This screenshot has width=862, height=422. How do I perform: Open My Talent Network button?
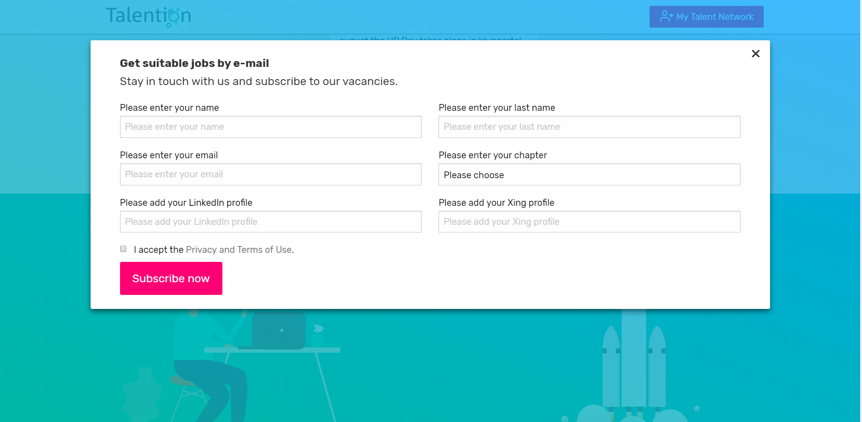pyautogui.click(x=706, y=17)
